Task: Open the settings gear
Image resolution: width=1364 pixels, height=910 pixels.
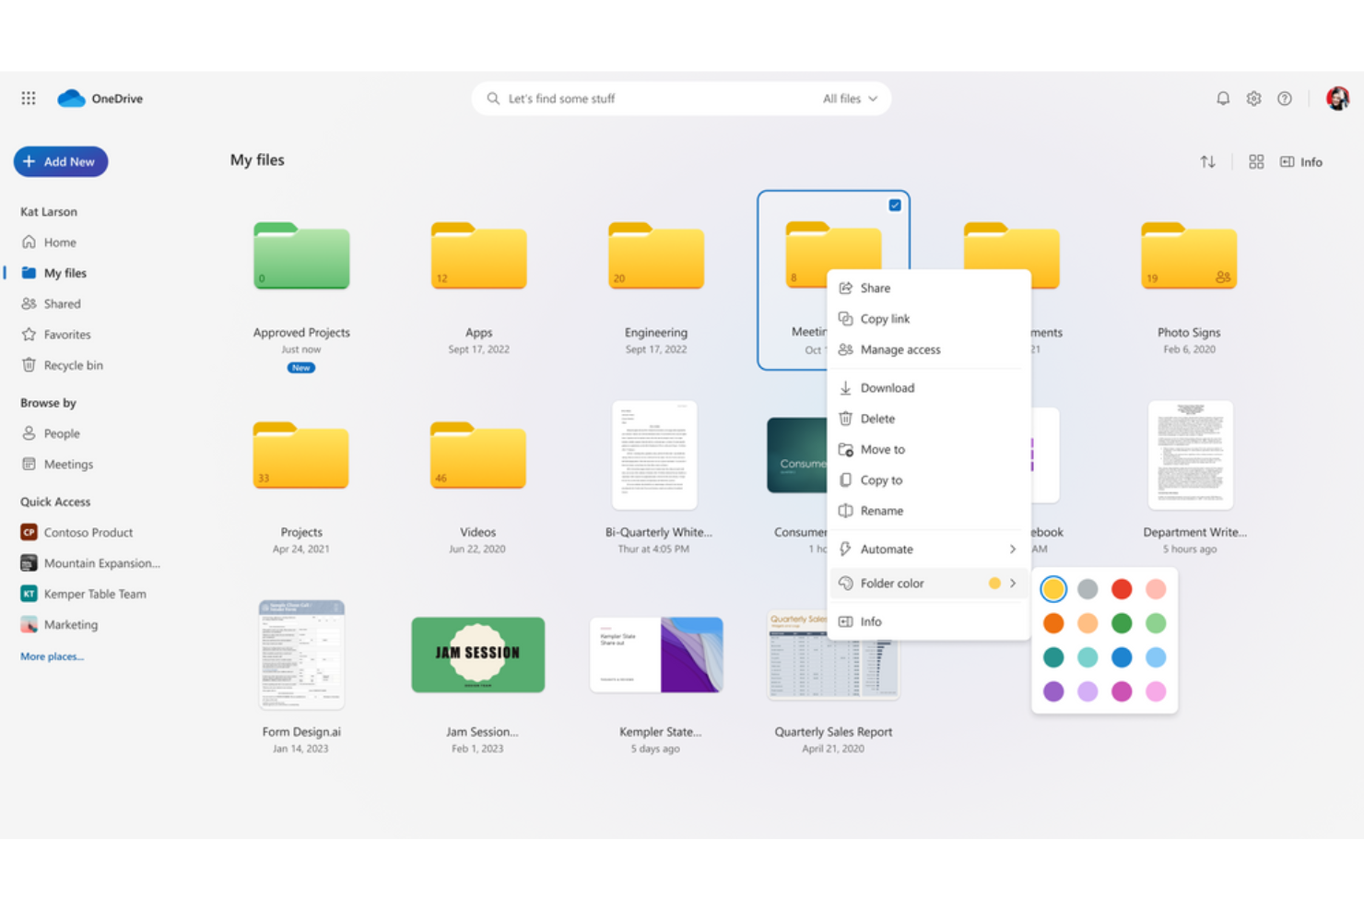Action: click(1253, 98)
